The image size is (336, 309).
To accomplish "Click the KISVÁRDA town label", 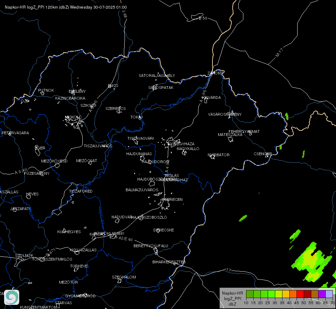I will [212, 98].
